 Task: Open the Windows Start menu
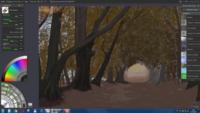3,111
